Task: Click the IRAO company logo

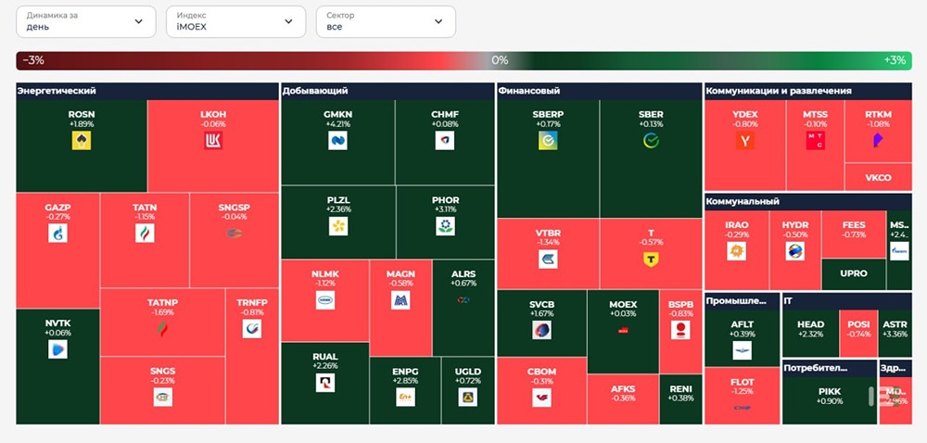Action: (737, 251)
